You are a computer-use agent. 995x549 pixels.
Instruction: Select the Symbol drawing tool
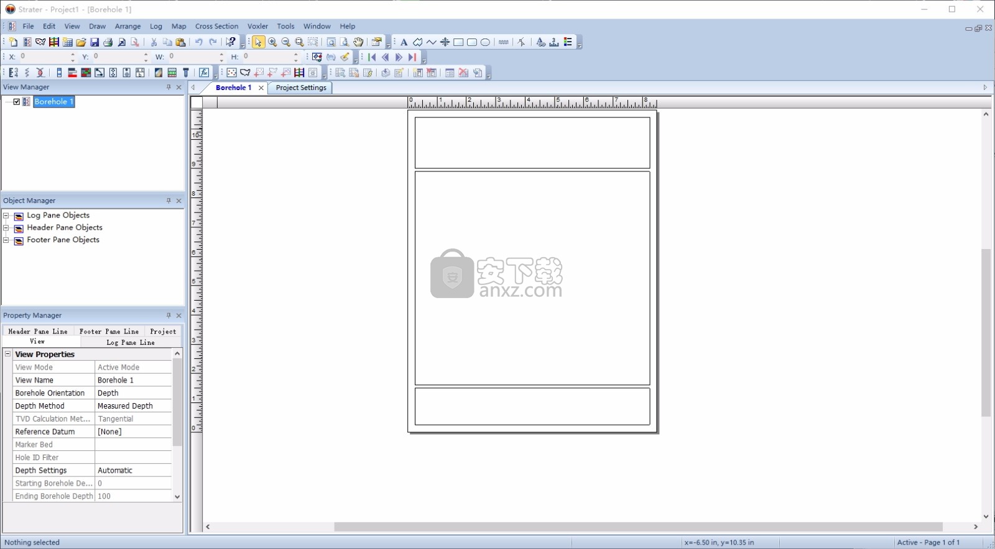coord(445,42)
